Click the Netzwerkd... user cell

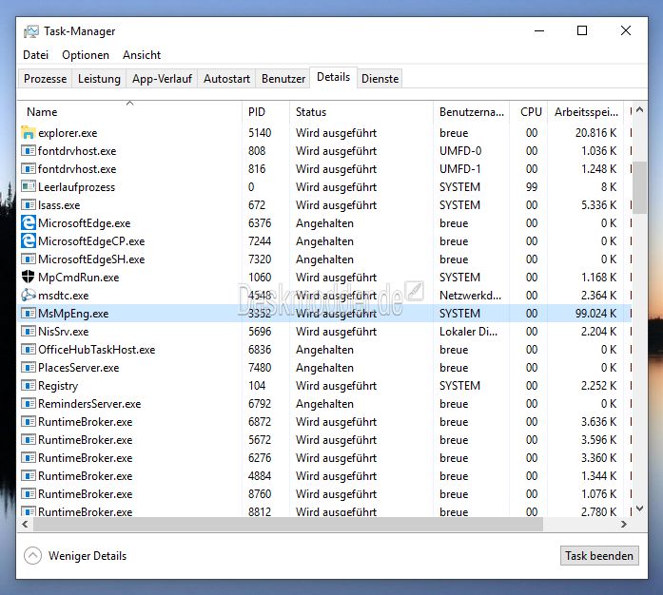point(470,296)
